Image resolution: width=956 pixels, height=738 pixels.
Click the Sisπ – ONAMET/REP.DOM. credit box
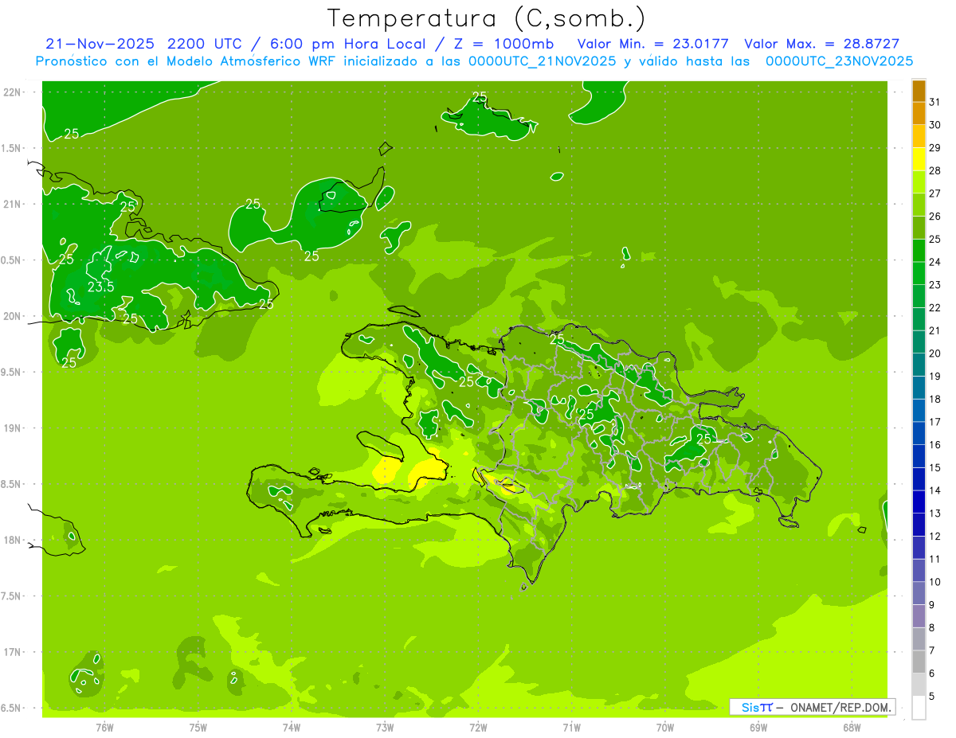click(812, 707)
